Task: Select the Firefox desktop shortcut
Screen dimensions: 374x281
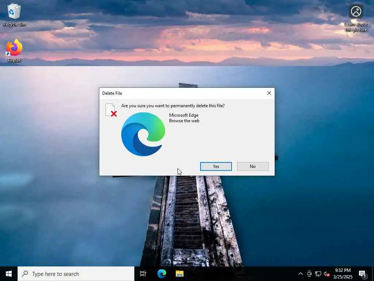Action: point(14,51)
